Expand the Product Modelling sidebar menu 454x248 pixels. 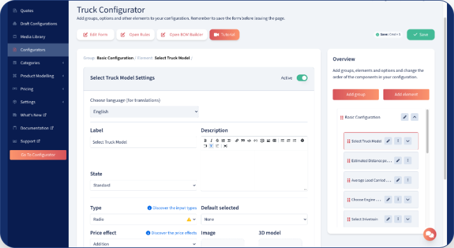(38, 76)
